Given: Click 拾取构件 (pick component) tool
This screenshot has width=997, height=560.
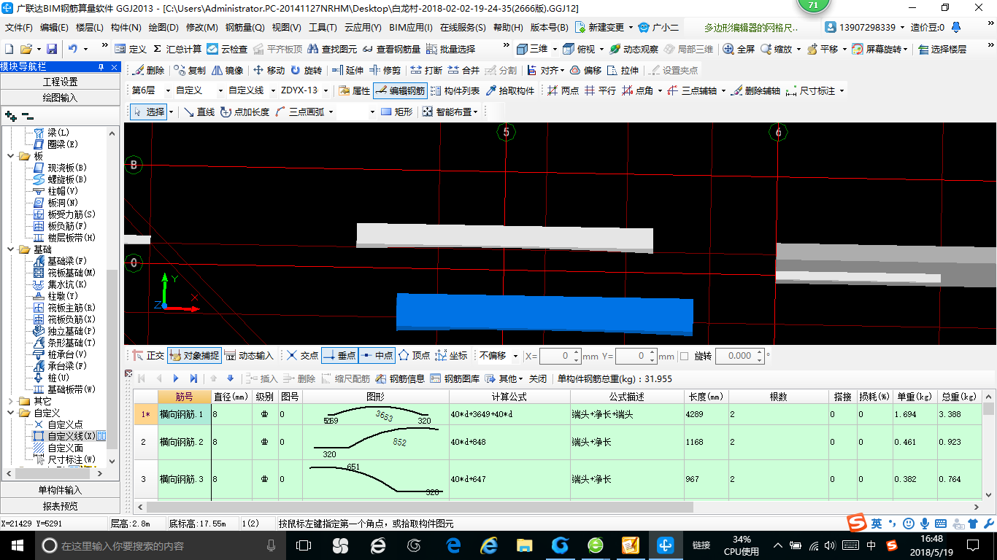Looking at the screenshot, I should [x=509, y=91].
